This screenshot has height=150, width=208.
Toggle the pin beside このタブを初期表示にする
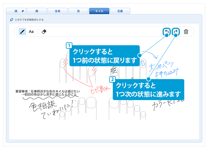11,20
